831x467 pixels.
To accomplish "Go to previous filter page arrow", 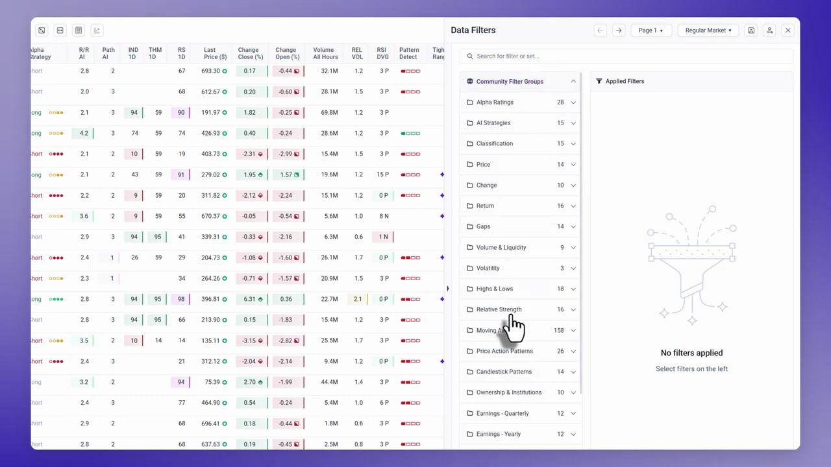I will point(600,30).
